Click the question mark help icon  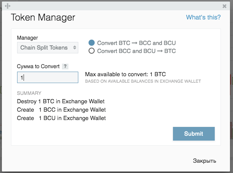(x=65, y=66)
